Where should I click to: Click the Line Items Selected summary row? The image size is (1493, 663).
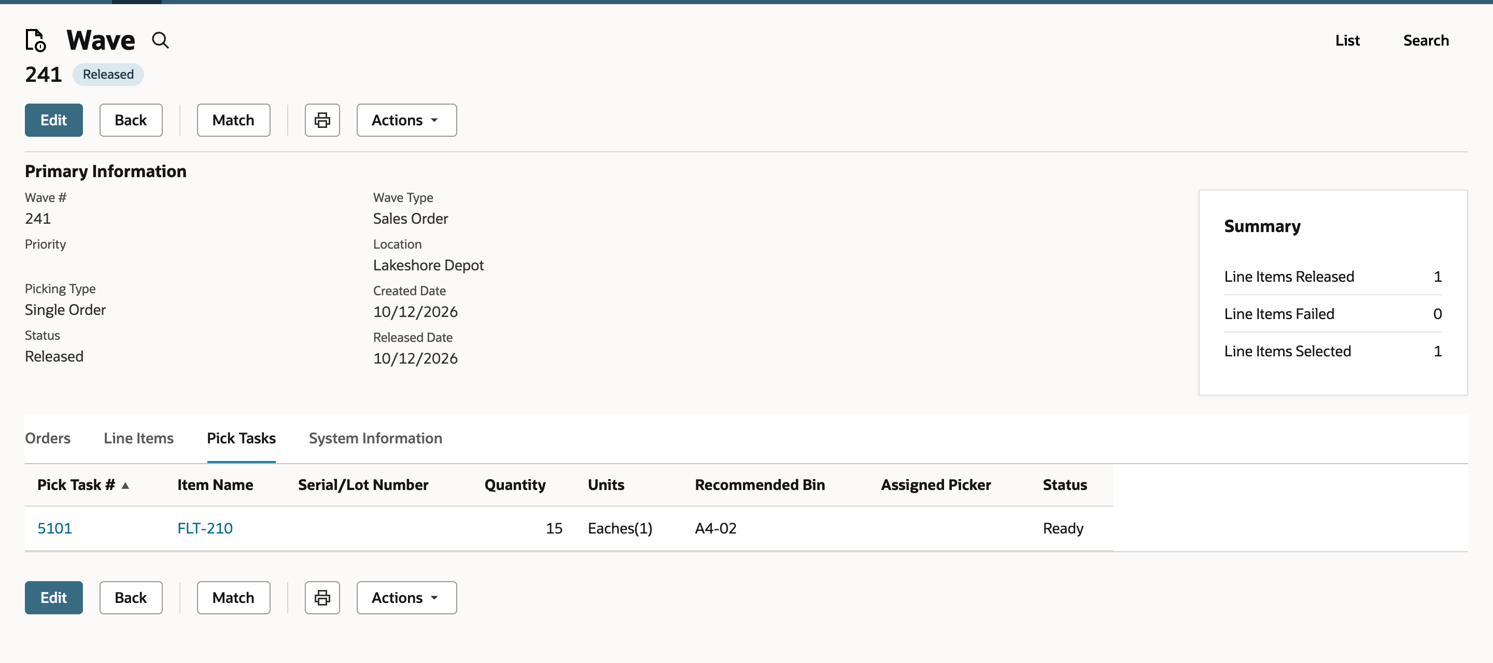[x=1332, y=351]
